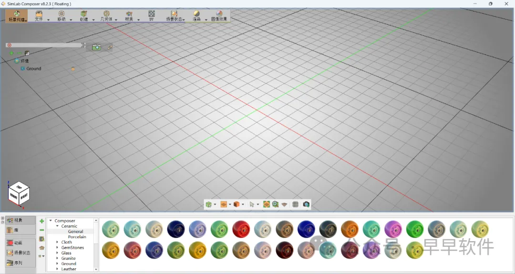Screen dimensions: 515x274
Task: Open the orange cube shading dropdown arrow
Action: [x=243, y=204]
